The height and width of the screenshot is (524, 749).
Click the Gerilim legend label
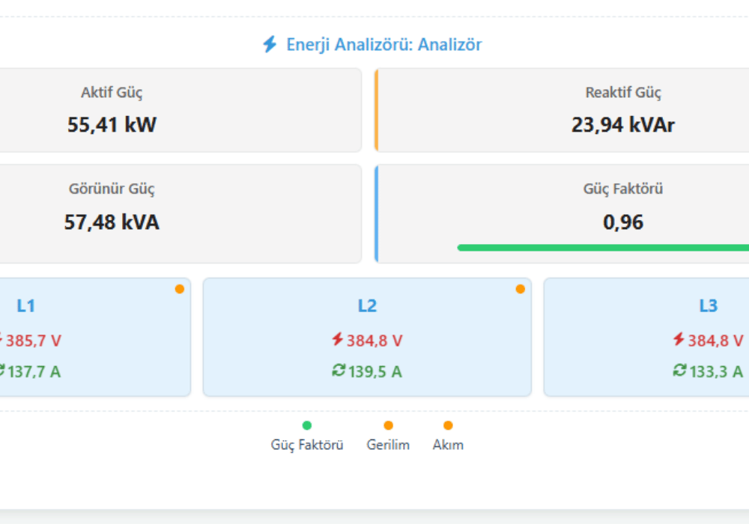click(387, 444)
